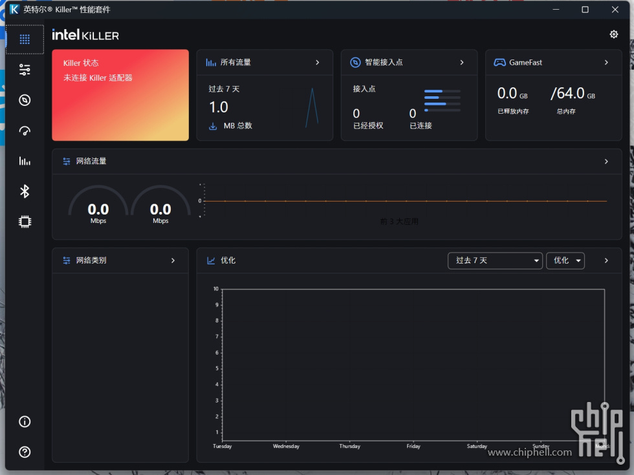Image resolution: width=634 pixels, height=475 pixels.
Task: Expand the 网络类别 panel chevron
Action: tap(173, 260)
